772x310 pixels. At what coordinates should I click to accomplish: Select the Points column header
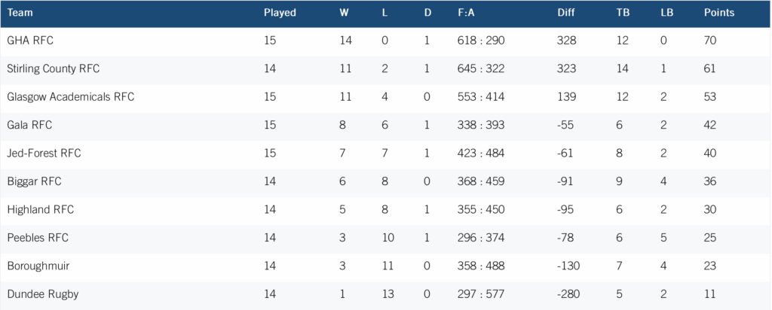[x=718, y=13]
